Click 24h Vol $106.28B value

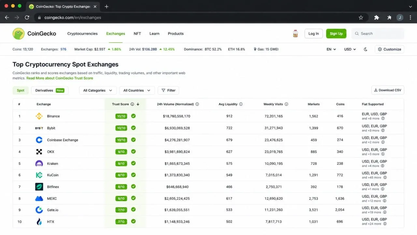(x=150, y=49)
